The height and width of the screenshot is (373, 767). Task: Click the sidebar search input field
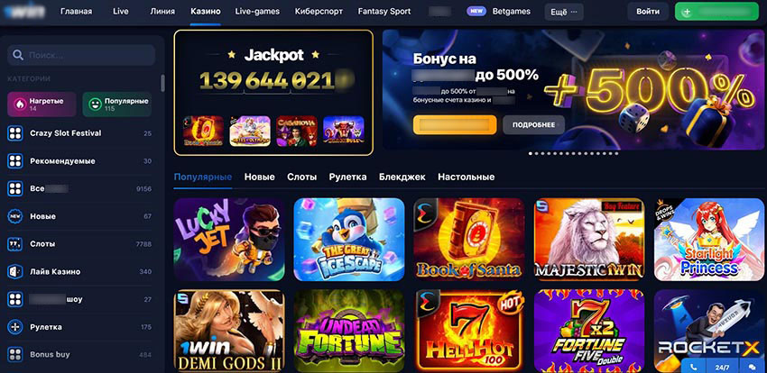point(81,55)
